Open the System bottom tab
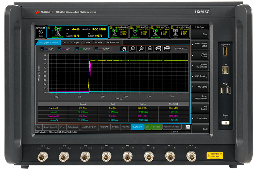The width and height of the screenshot is (257, 169). point(115,127)
